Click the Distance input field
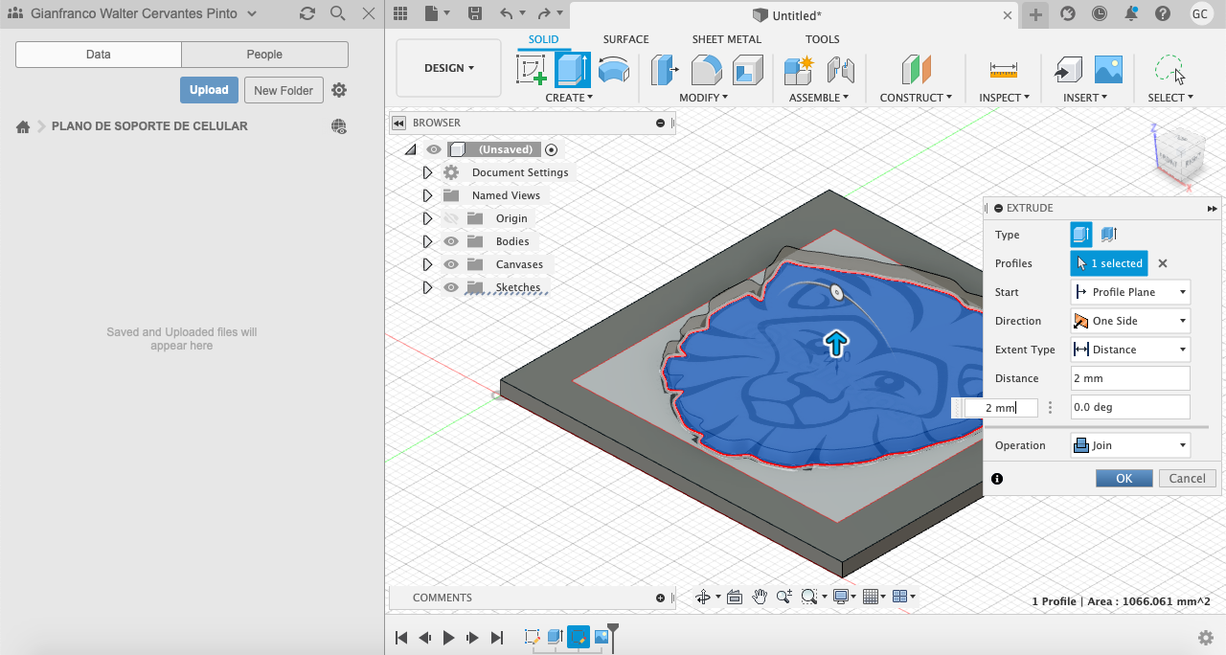Image resolution: width=1226 pixels, height=655 pixels. click(x=1130, y=378)
